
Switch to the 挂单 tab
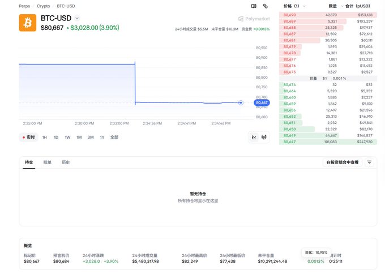[x=48, y=162]
